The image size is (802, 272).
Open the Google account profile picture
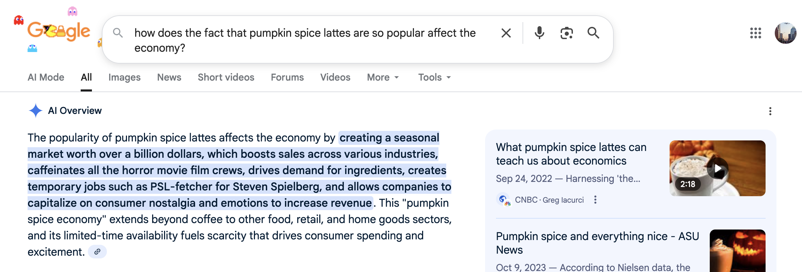(x=785, y=33)
